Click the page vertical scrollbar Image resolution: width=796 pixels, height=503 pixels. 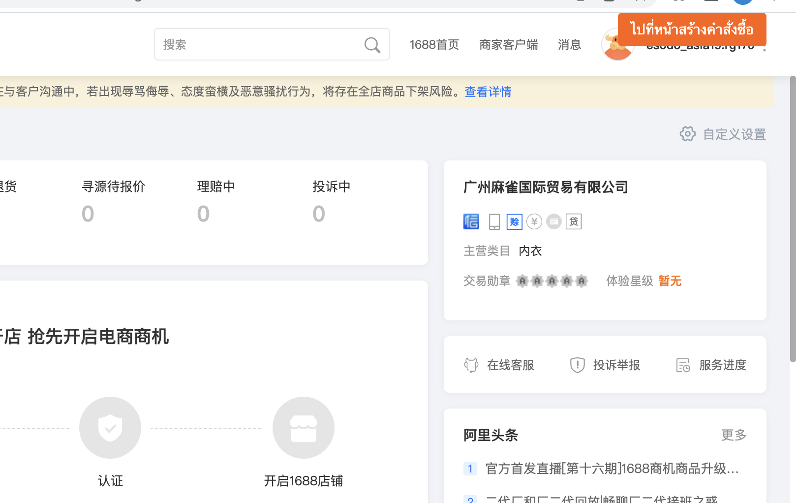pos(793,219)
